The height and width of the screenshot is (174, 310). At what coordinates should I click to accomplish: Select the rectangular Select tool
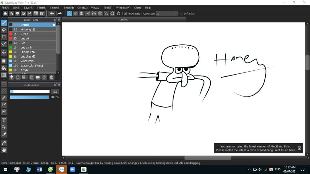coord(4,84)
